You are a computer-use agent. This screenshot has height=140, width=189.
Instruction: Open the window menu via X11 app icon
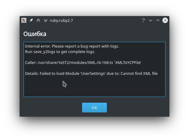click(24, 20)
